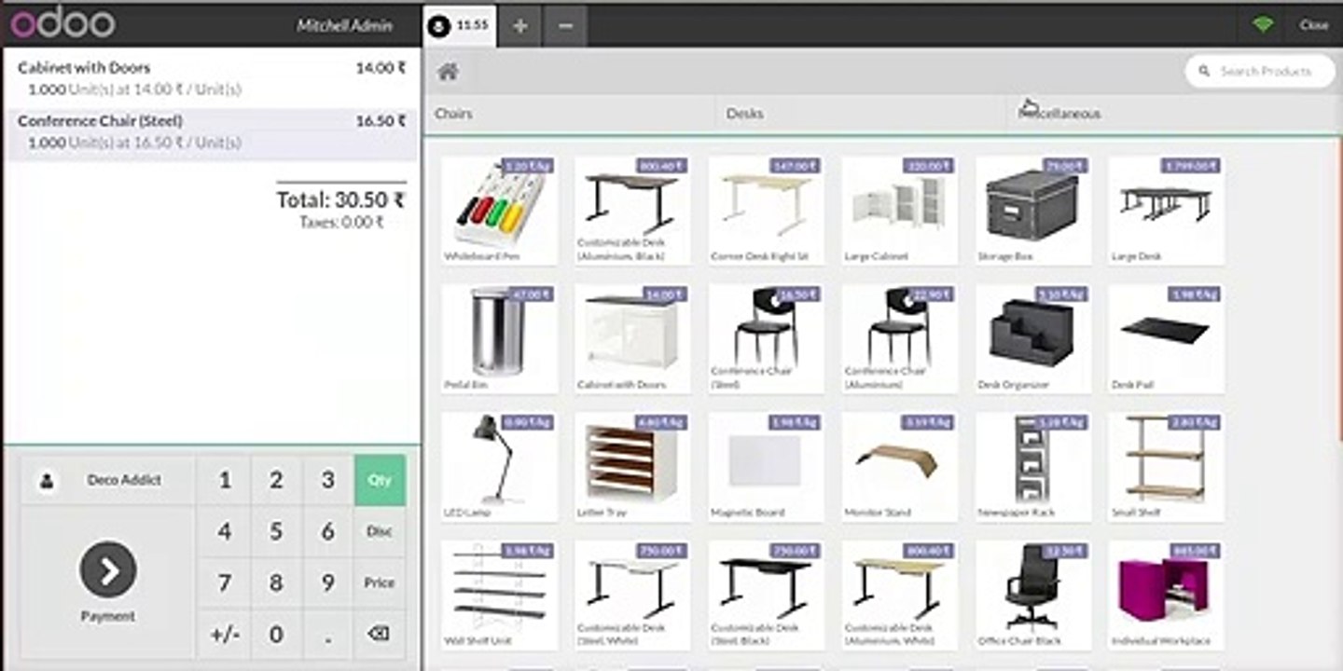Add Customizable Desk (Aluminium, Black) product
The image size is (1343, 671).
coord(632,211)
